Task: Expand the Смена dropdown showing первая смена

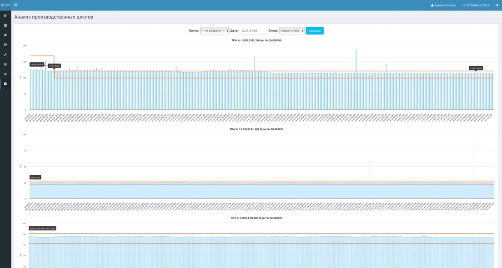Action: 291,31
